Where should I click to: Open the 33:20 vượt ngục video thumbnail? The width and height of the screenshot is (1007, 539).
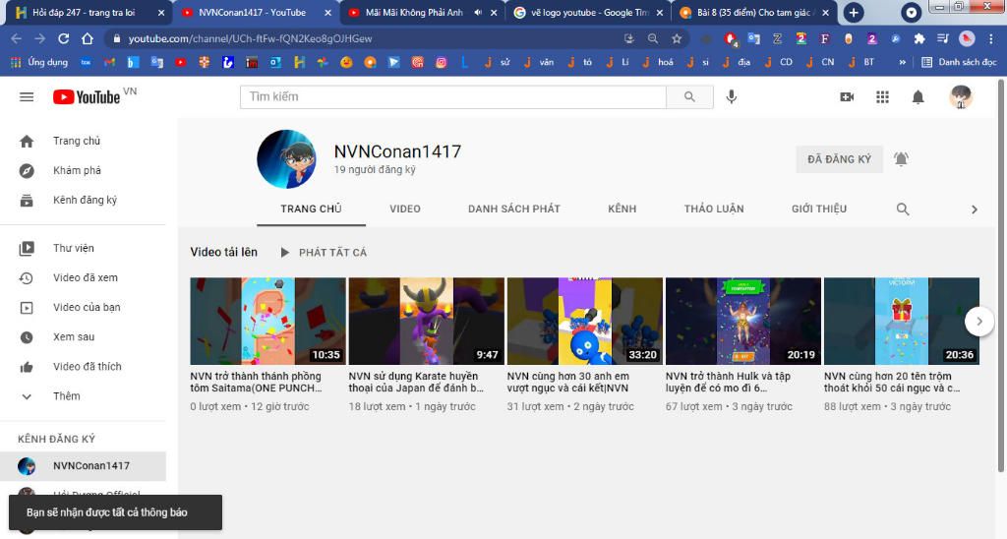(x=585, y=322)
